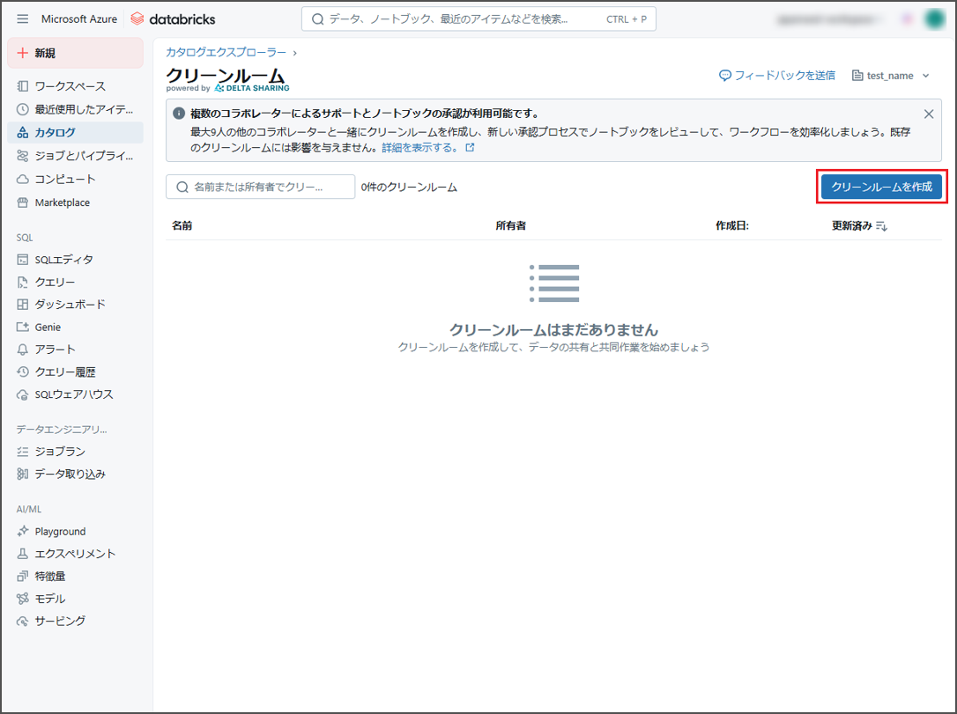The image size is (957, 714).
Task: Open the ジョブラン list icon
Action: click(x=23, y=452)
